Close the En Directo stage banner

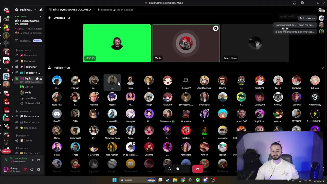40,17
